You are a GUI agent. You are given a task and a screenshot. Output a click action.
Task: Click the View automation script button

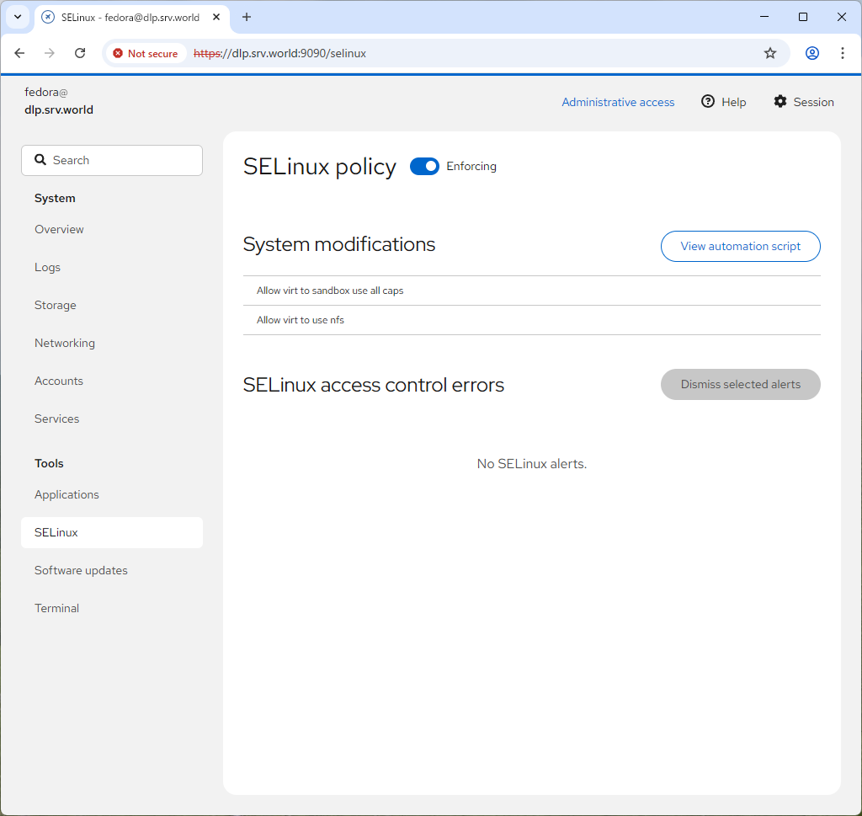[740, 246]
